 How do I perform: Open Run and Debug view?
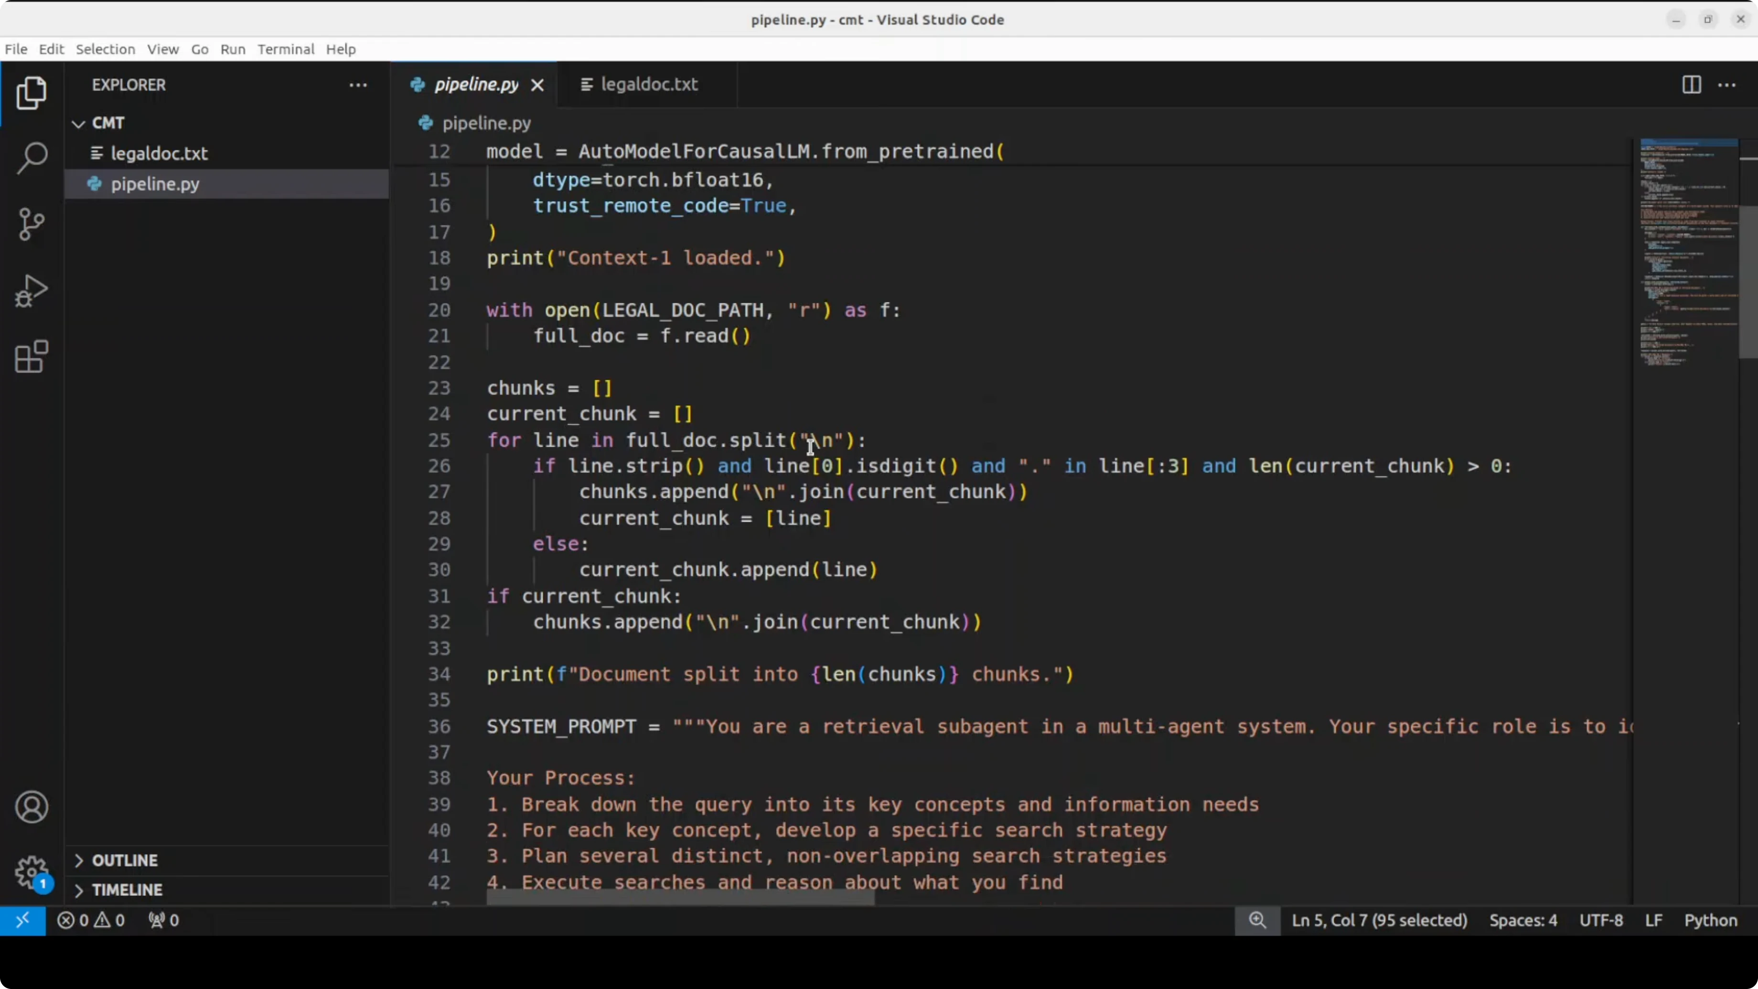pyautogui.click(x=32, y=291)
